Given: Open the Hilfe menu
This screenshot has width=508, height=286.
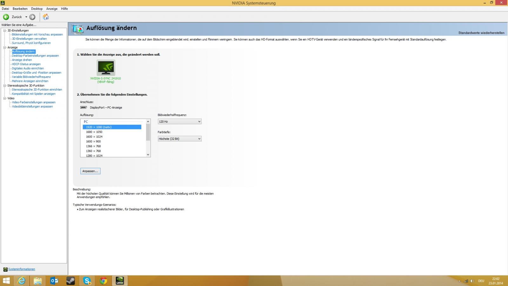Looking at the screenshot, I should pos(64,9).
